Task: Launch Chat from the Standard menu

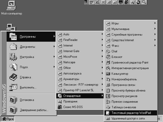Action: click(x=131, y=51)
